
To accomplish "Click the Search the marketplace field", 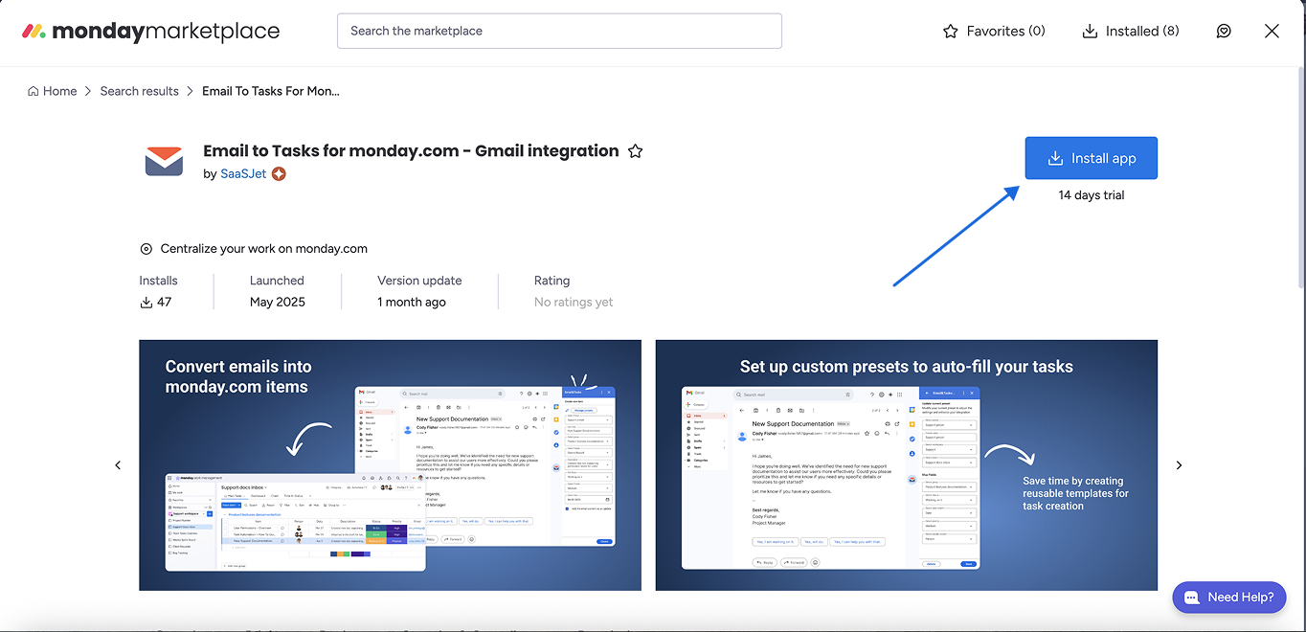I will click(x=559, y=31).
